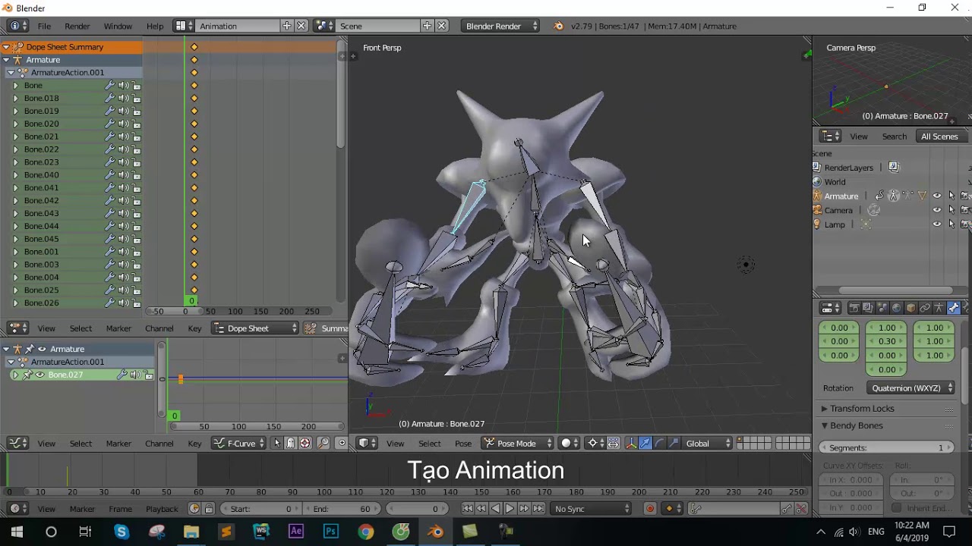The image size is (972, 546).
Task: Open the File menu
Action: pyautogui.click(x=45, y=26)
